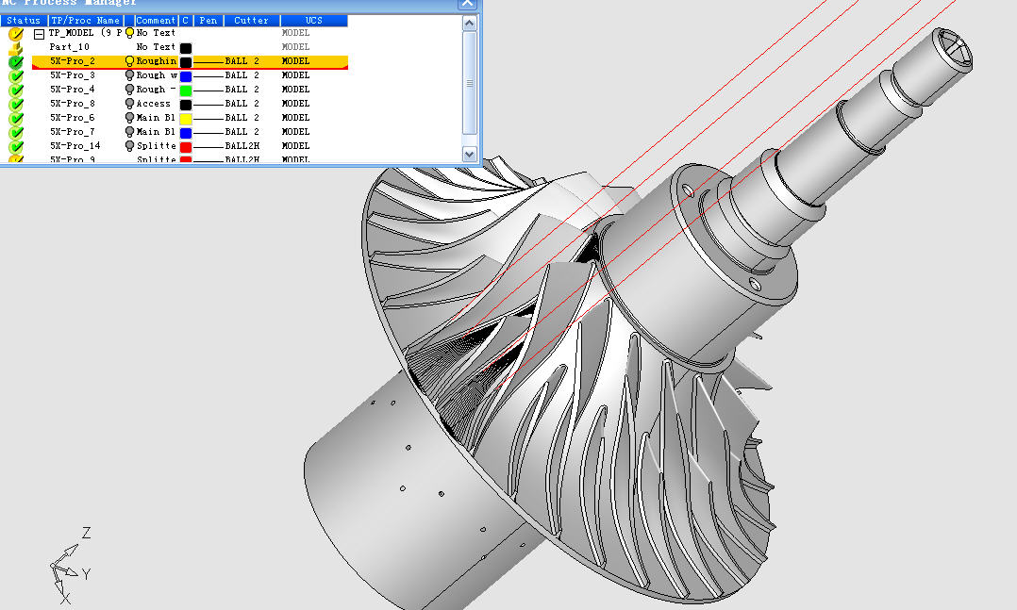Viewport: 1017px width, 610px height.
Task: Click the 5X-Pro_6 status check icon
Action: click(16, 119)
